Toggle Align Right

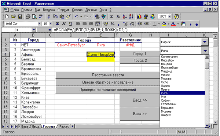pos(91,24)
